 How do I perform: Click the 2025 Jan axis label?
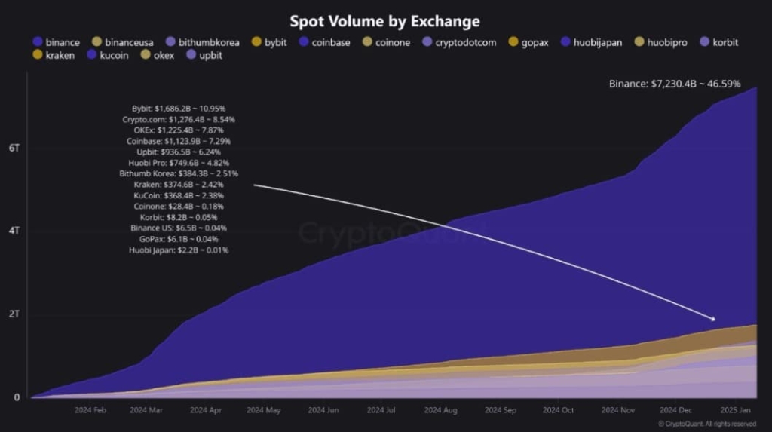pos(735,410)
